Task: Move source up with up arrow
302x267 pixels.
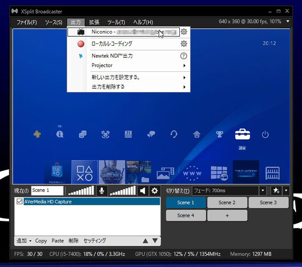Action: (145, 241)
